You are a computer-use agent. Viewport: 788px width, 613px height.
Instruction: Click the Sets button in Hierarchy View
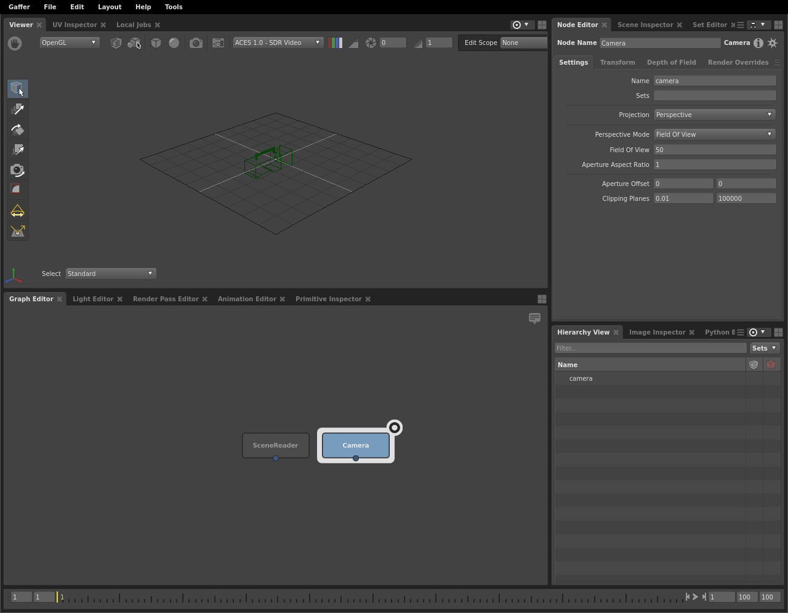click(764, 348)
